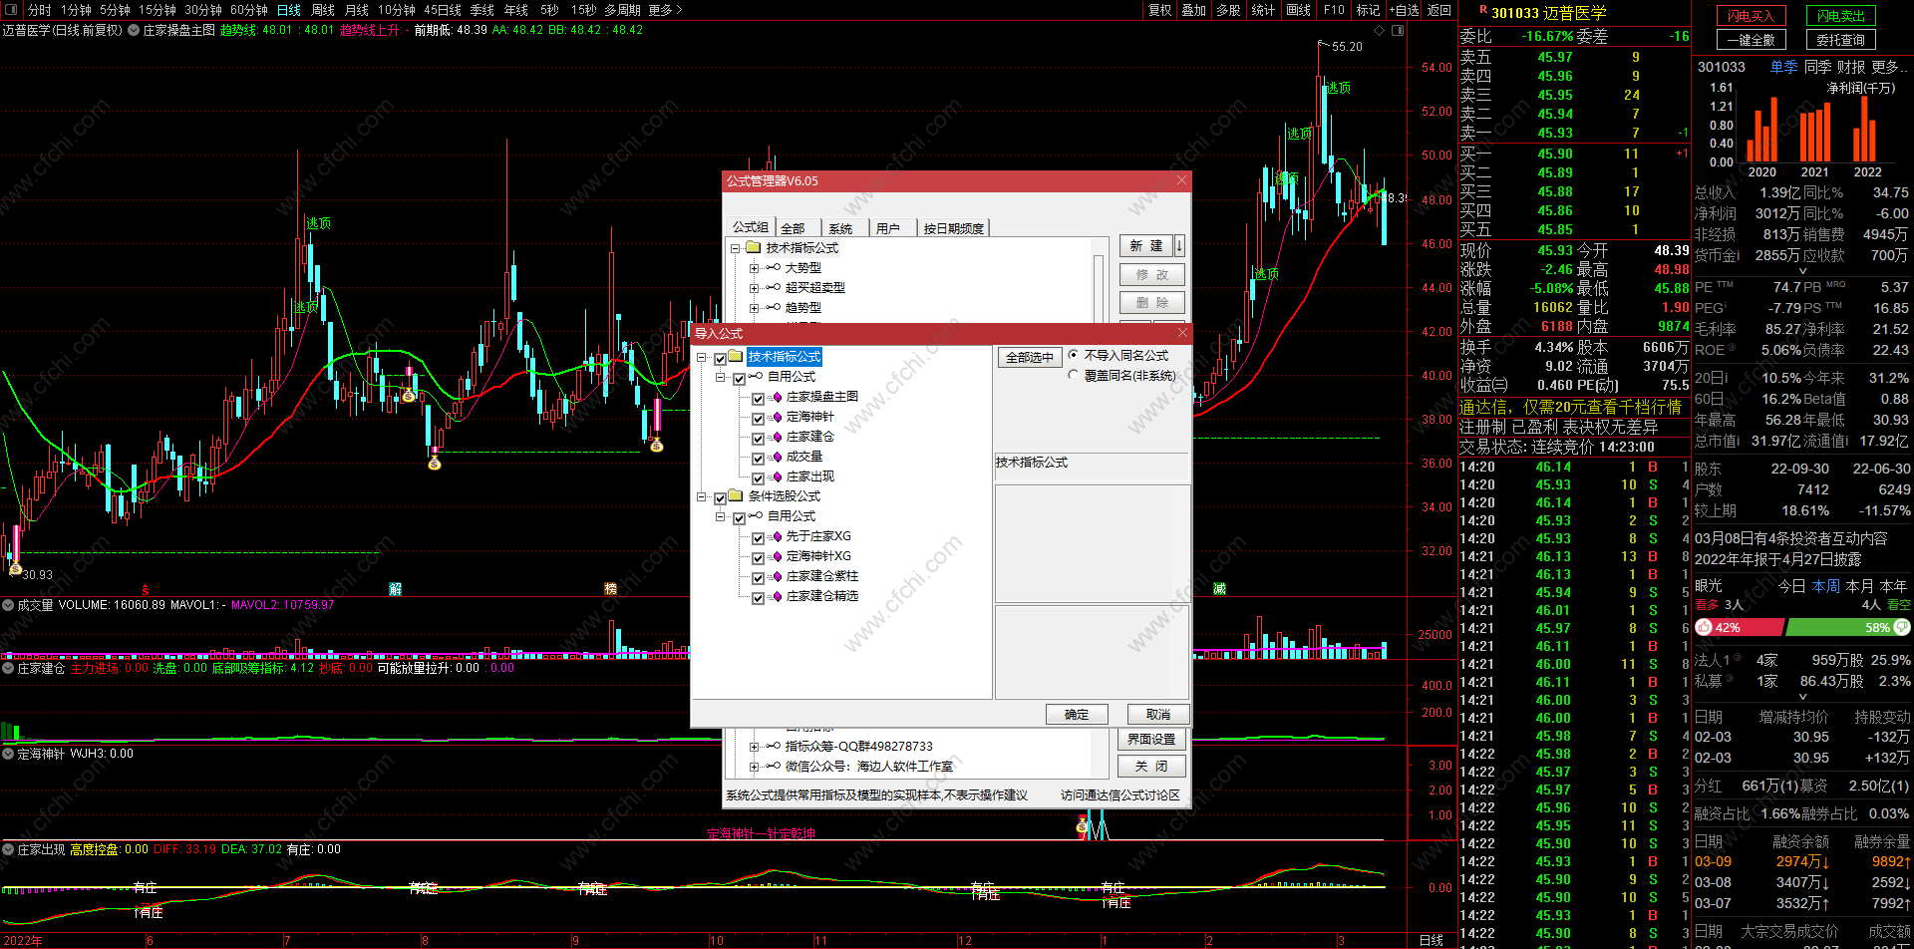1914x949 pixels.
Task: Select the 60分钟 period tab
Action: click(x=249, y=10)
